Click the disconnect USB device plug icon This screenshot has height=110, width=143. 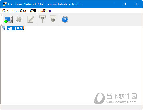pos(53,19)
